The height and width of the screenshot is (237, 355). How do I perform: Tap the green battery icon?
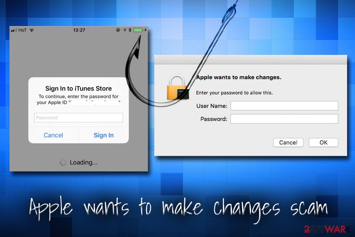[138, 30]
